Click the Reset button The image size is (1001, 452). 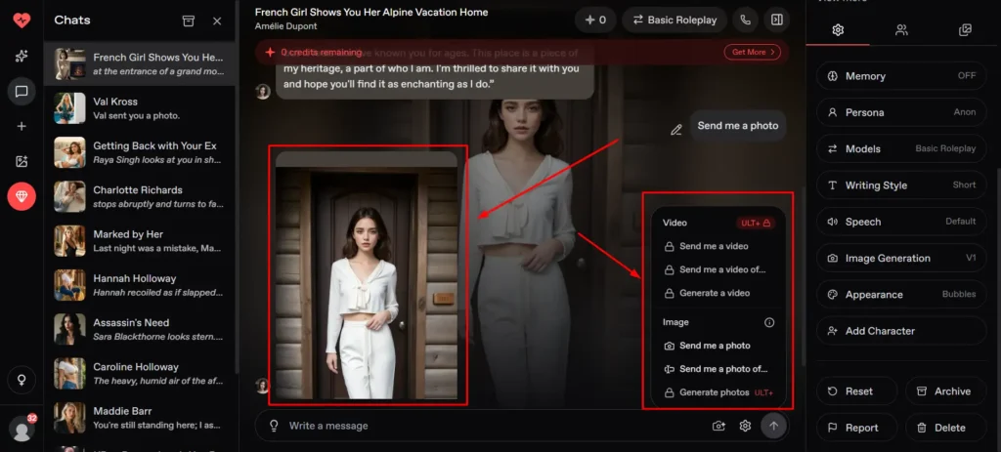(856, 391)
